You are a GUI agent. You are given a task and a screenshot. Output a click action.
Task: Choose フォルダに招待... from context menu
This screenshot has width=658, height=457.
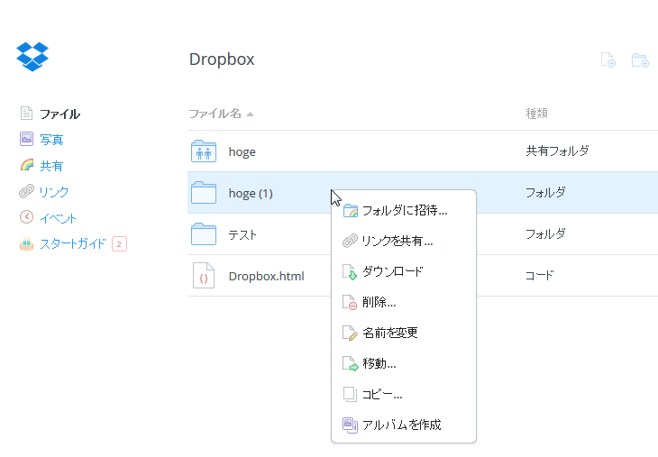tap(404, 210)
